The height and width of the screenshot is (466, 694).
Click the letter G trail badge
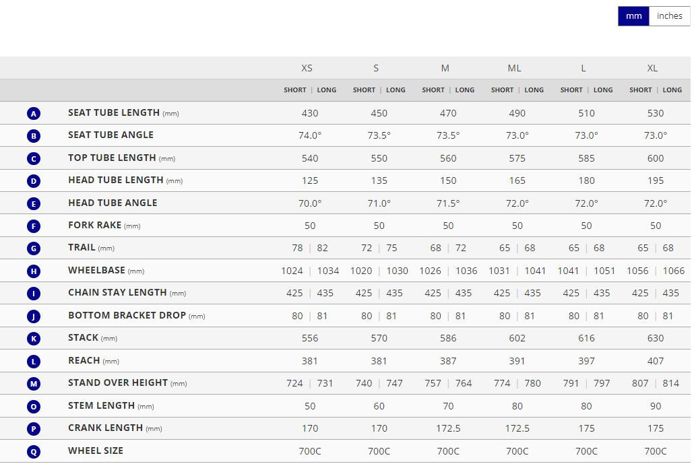click(x=34, y=248)
